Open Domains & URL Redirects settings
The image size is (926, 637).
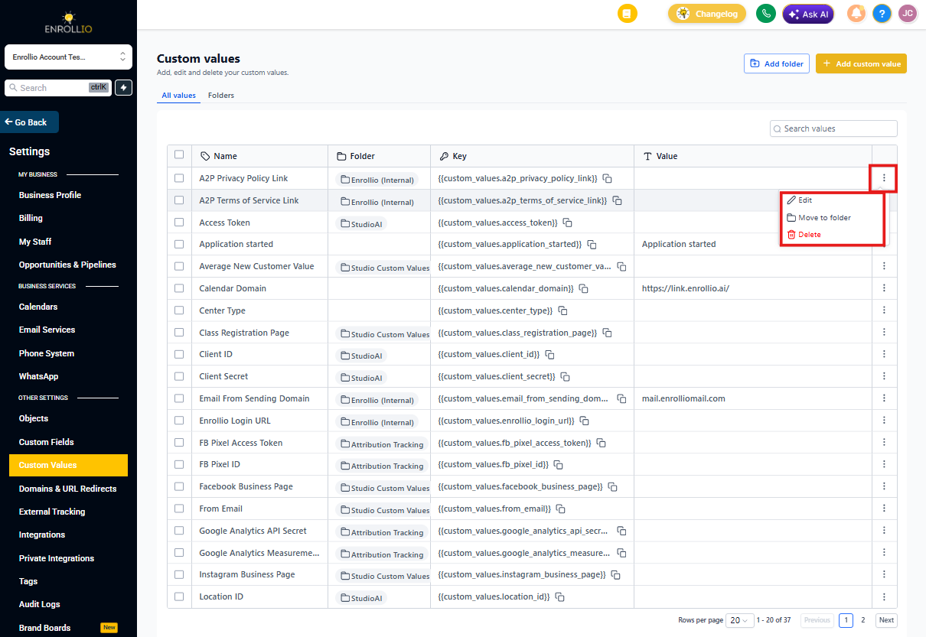point(67,489)
